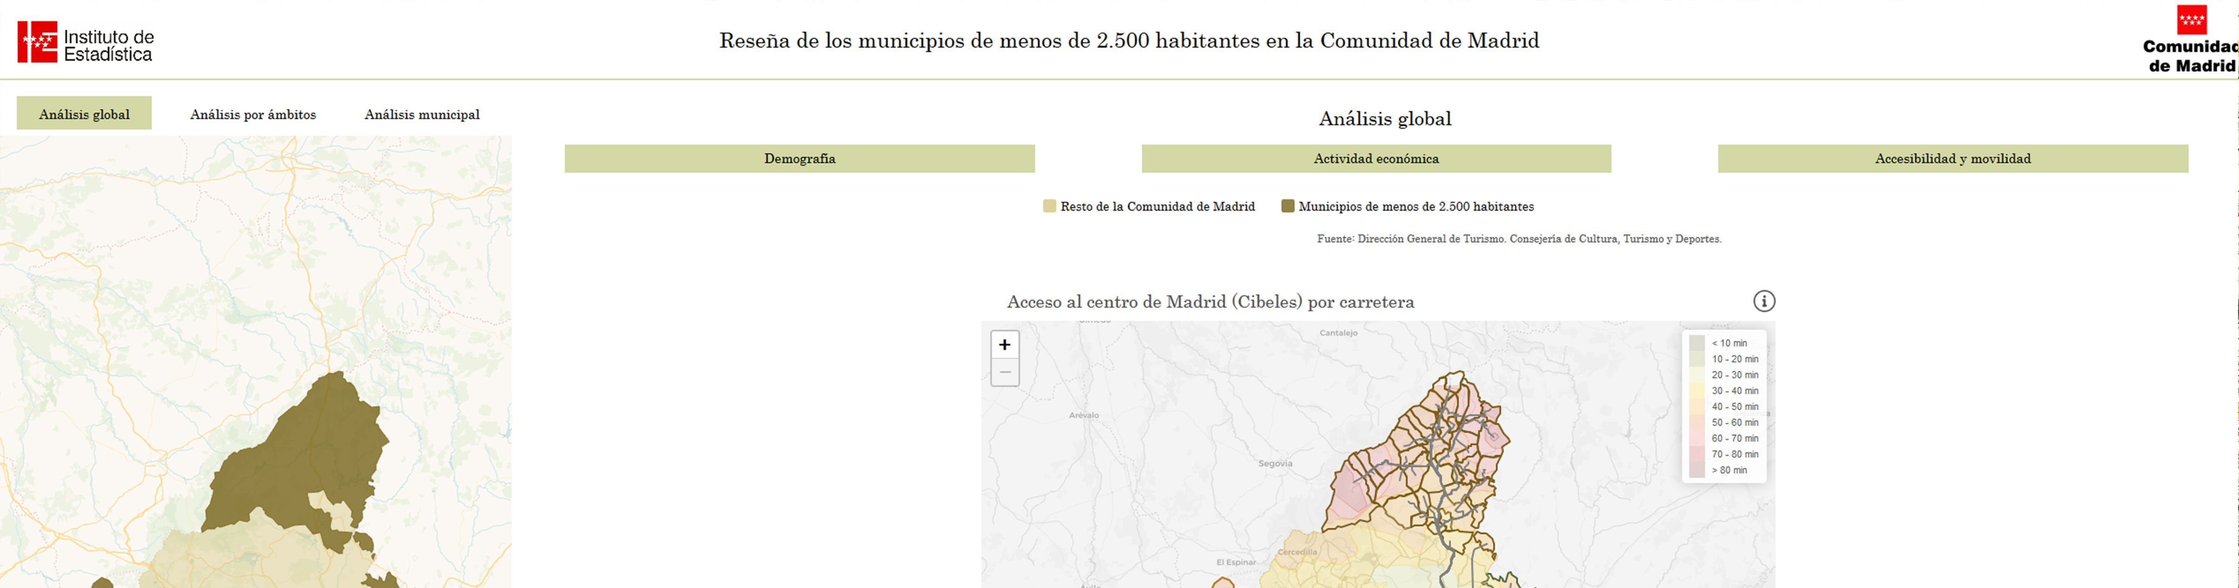Click the 10 - 20 min legend entry
The image size is (2239, 588).
[1724, 359]
